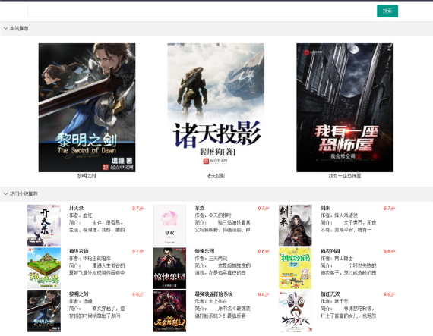Open the small pink 掌欢 cover thumbnail
The height and width of the screenshot is (336, 433).
pos(169,225)
